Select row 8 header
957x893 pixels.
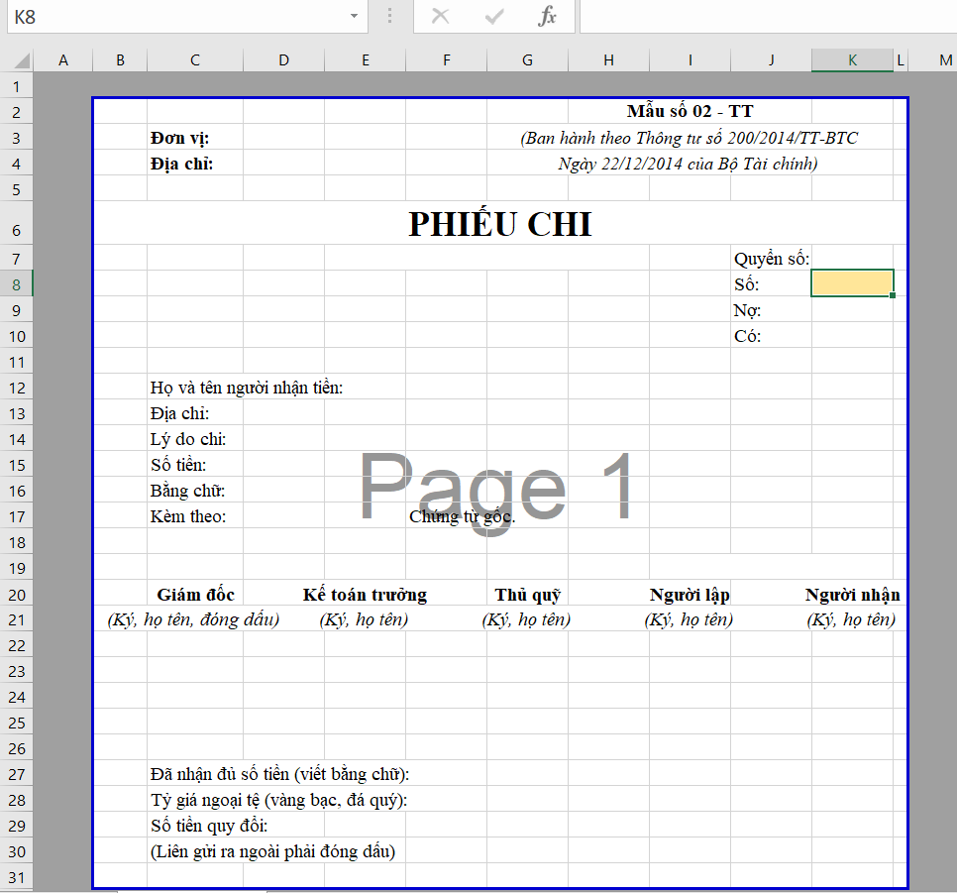[x=17, y=282]
